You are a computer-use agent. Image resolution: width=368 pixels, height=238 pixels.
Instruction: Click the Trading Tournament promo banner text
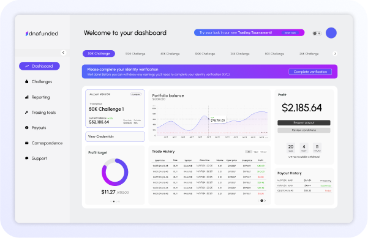click(236, 32)
